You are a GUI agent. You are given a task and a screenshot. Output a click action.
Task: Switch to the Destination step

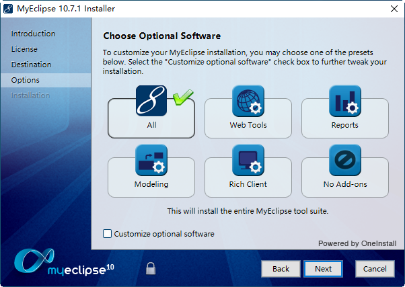pyautogui.click(x=31, y=65)
